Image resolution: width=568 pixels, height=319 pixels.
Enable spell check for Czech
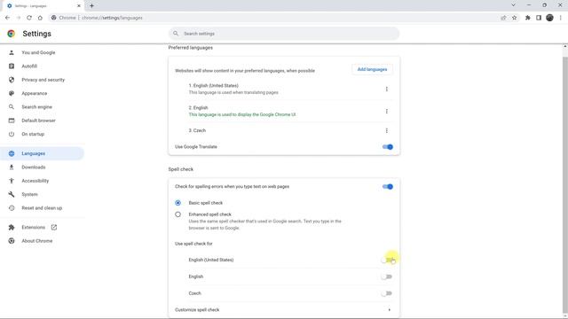tap(387, 293)
